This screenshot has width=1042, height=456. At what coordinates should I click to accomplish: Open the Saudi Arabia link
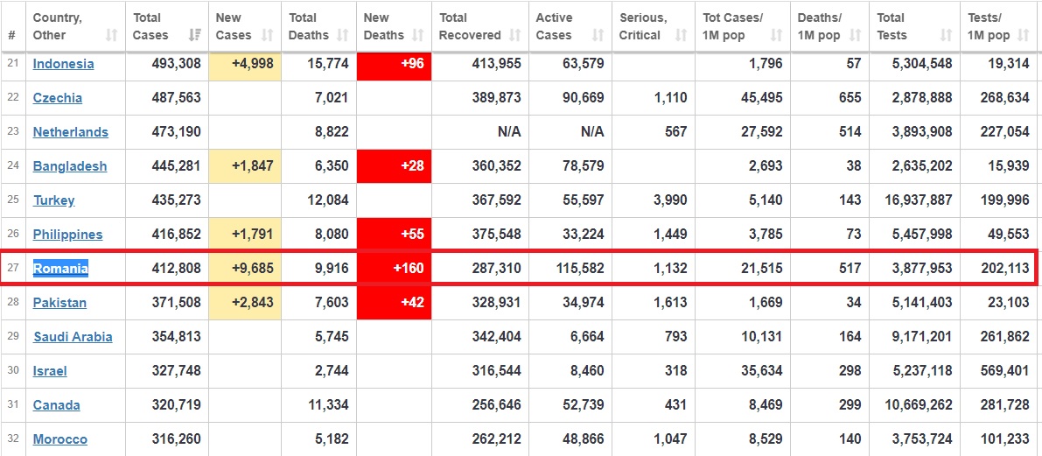[x=73, y=337]
